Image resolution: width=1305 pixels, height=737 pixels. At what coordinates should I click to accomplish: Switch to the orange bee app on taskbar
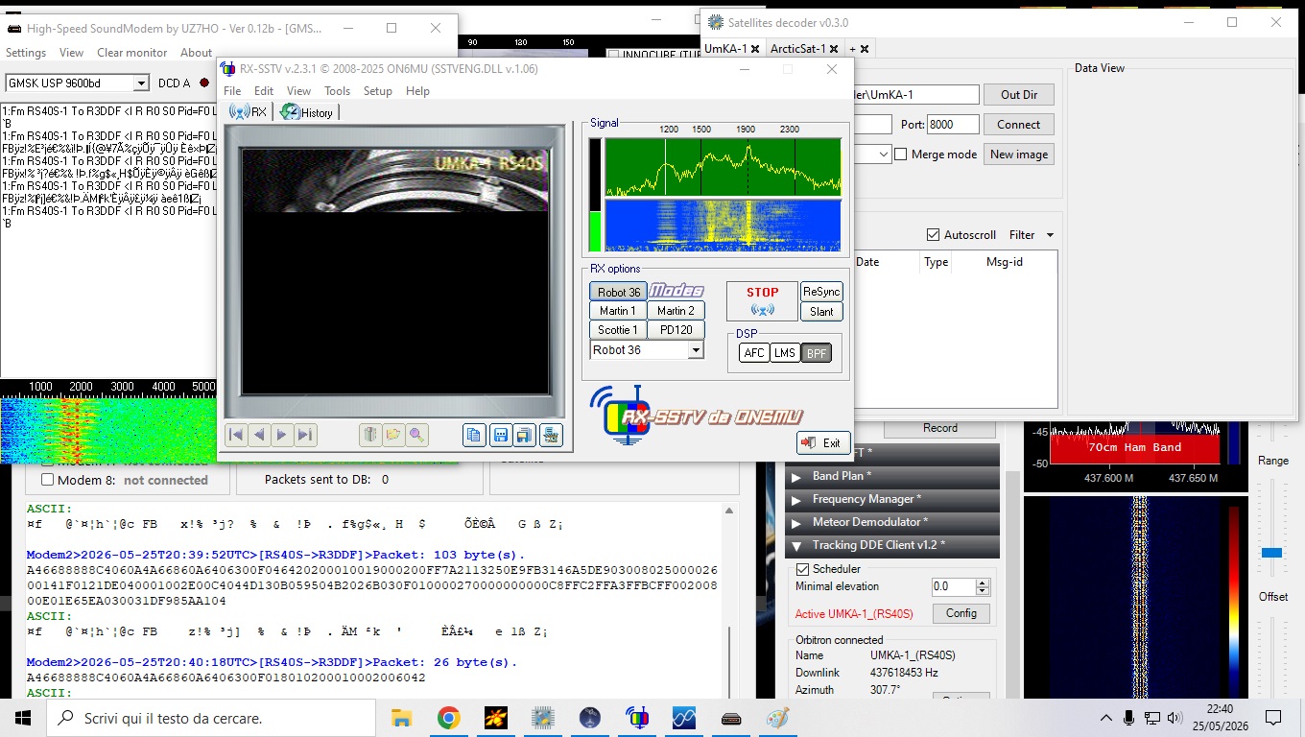tap(495, 718)
